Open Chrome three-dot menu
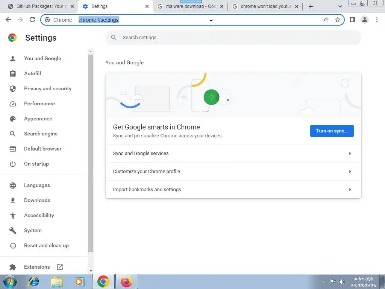 coord(377,20)
